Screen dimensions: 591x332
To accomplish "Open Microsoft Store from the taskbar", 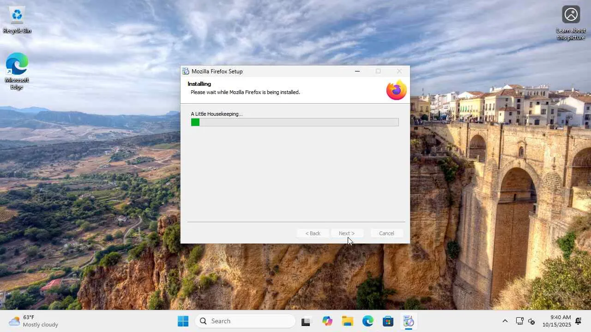I will coord(388,321).
